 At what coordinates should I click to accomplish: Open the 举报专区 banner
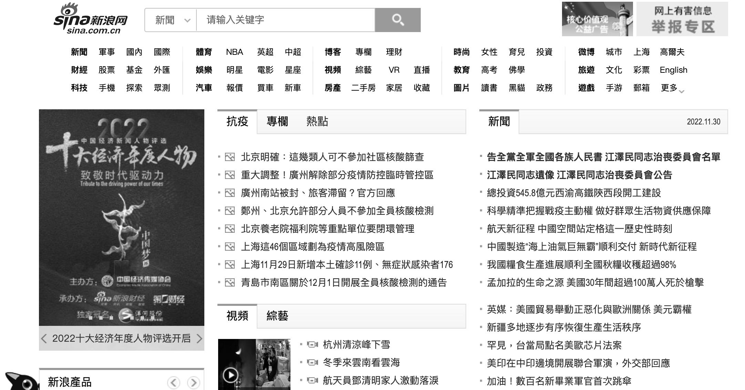682,19
